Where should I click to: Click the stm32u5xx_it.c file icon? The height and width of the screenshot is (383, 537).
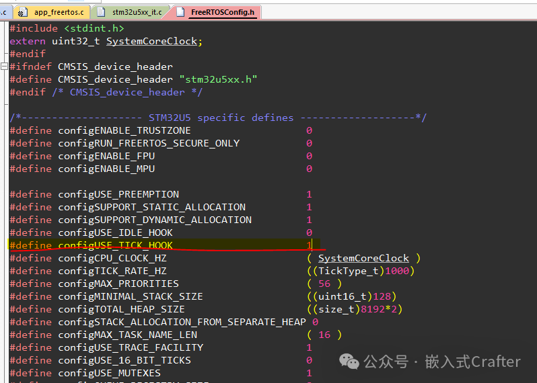(101, 12)
